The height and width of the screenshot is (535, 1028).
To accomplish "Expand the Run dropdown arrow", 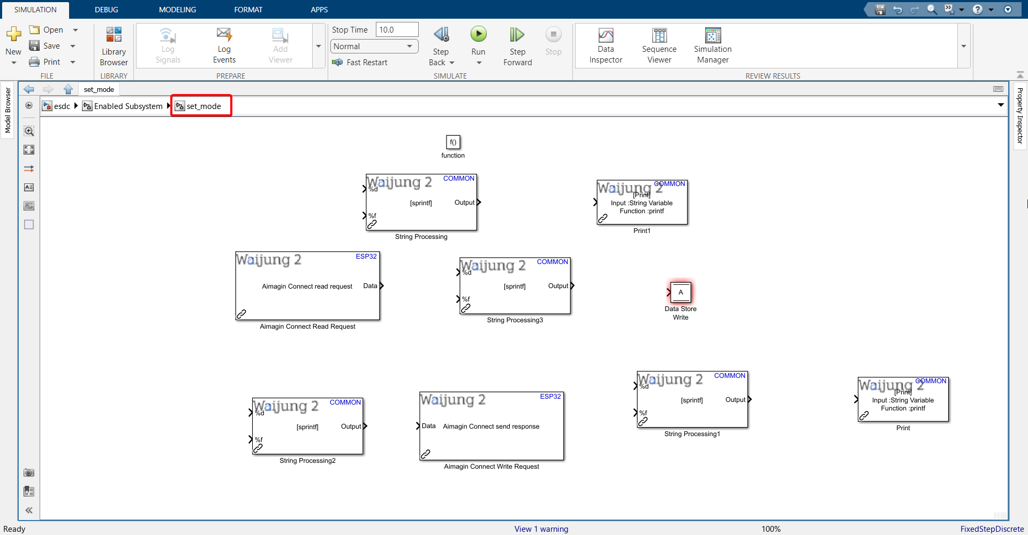I will [479, 63].
